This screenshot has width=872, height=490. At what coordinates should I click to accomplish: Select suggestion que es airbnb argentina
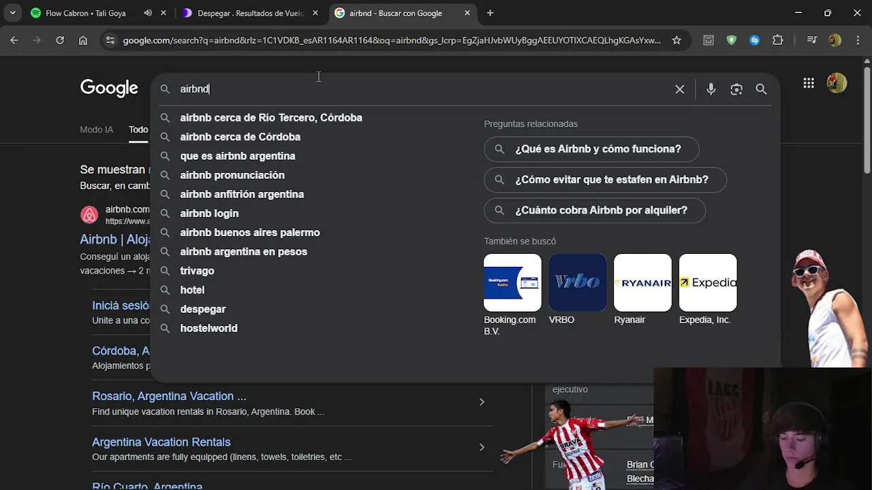tap(237, 156)
